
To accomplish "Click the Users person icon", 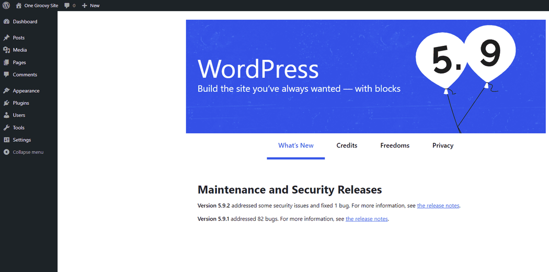I will point(6,115).
